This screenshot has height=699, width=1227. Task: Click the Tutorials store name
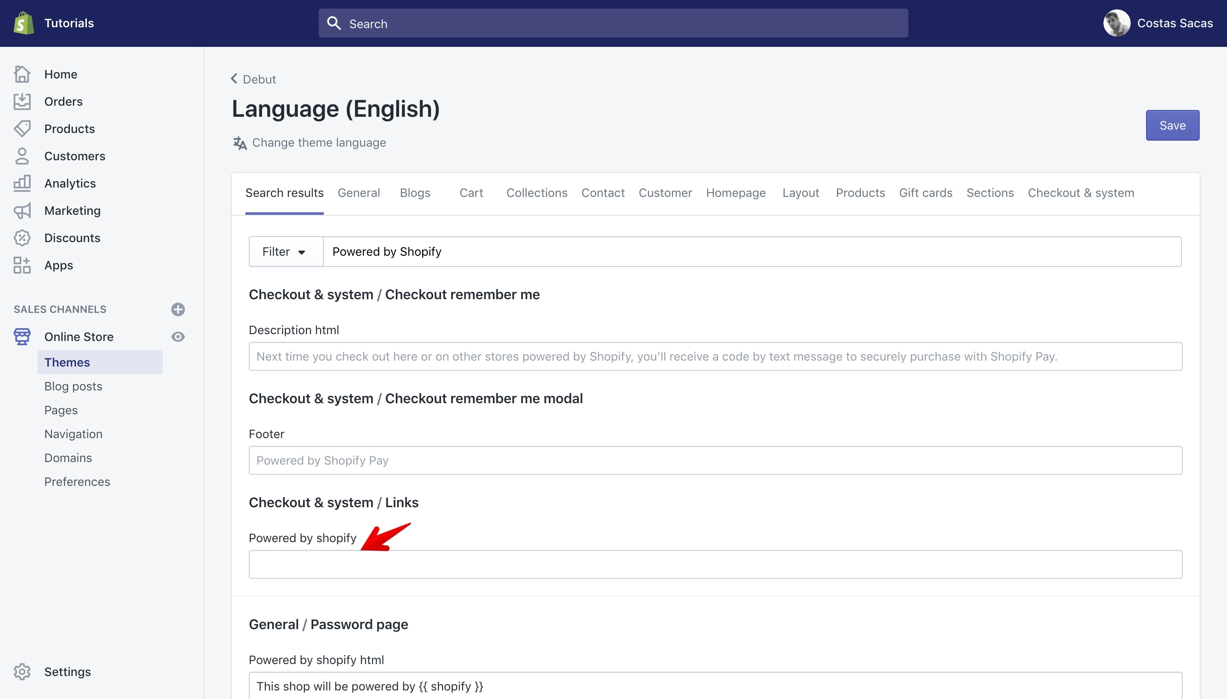pyautogui.click(x=69, y=23)
